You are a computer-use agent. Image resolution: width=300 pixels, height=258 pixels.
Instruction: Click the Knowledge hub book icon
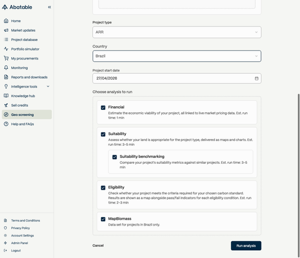click(x=6, y=96)
